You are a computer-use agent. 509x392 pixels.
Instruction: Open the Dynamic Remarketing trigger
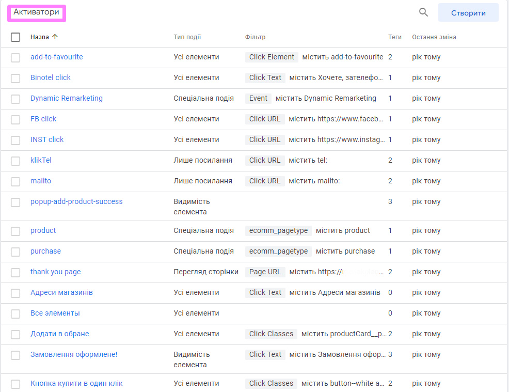(66, 98)
